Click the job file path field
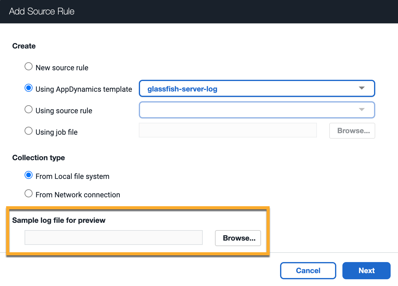This screenshot has width=398, height=286. point(228,130)
